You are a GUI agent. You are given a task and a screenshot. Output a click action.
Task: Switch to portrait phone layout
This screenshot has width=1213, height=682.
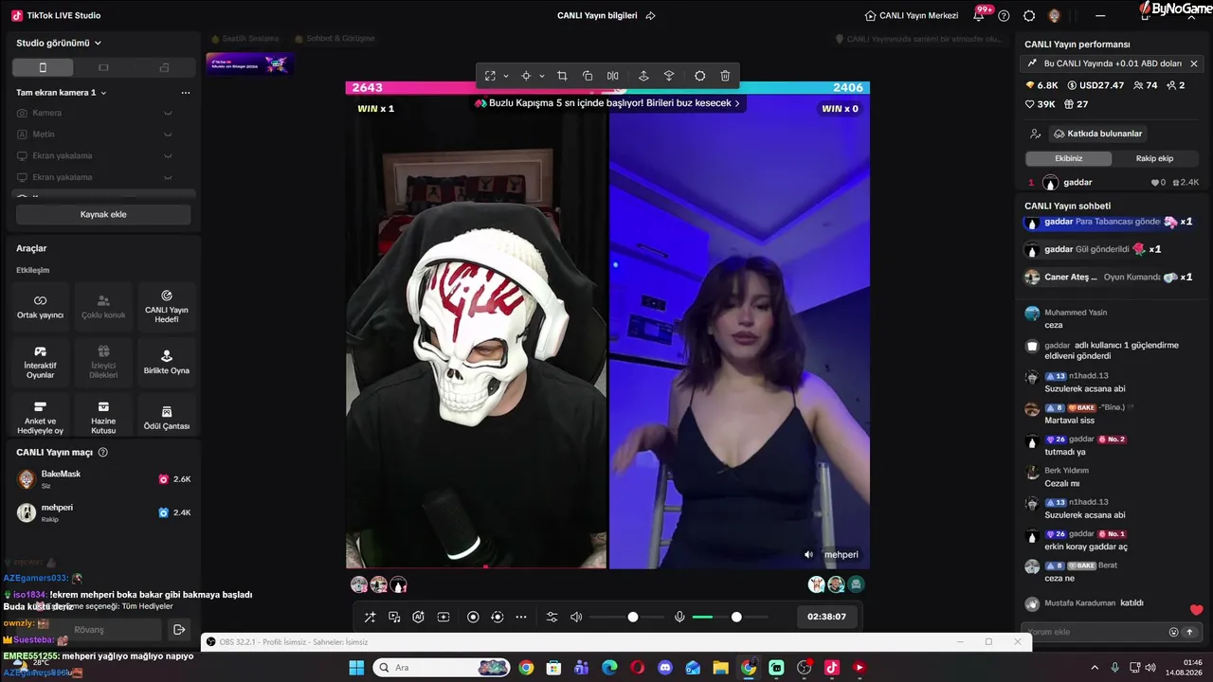(x=43, y=67)
